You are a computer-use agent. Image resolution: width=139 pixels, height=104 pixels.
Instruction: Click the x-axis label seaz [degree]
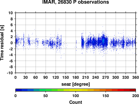(76, 84)
